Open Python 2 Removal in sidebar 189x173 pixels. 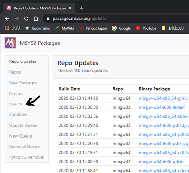26,157
